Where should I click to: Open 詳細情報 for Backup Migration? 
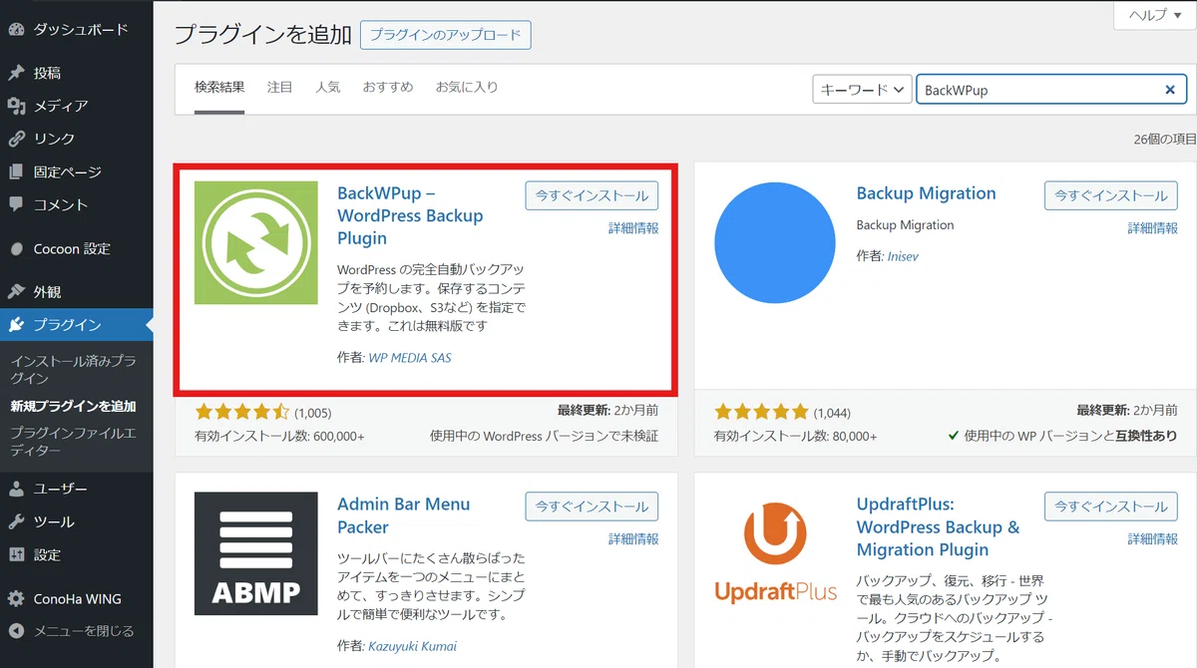pyautogui.click(x=1153, y=228)
